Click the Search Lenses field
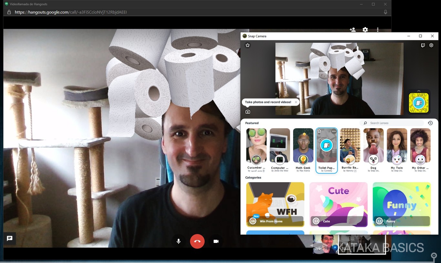 pyautogui.click(x=392, y=123)
